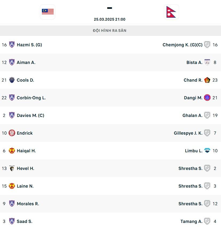Open player Corbin-Ong L.
Viewport: 221px width, 228px height.
(x=31, y=98)
